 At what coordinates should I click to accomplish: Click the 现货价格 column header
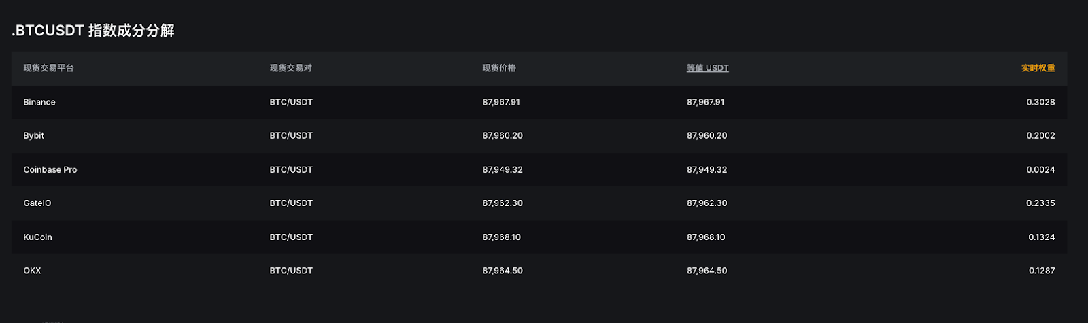coord(499,68)
